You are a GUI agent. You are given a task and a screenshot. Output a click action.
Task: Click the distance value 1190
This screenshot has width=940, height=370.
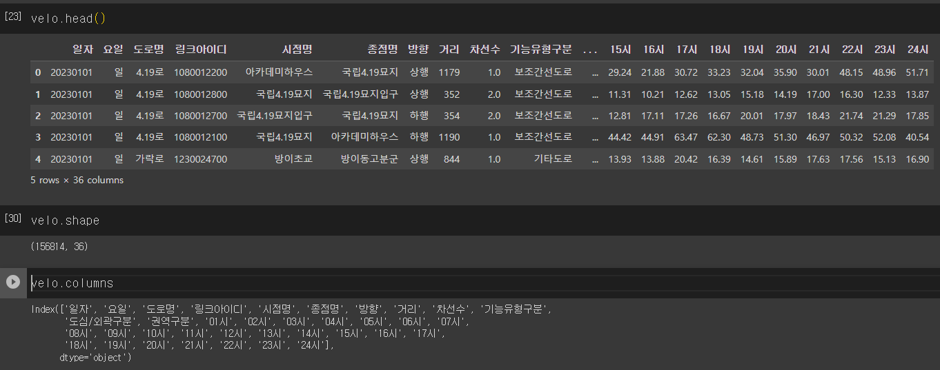[449, 137]
